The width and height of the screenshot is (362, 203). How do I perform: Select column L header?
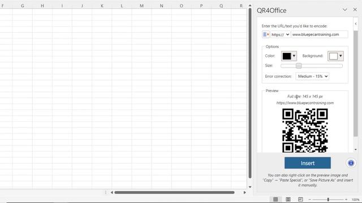122,6
